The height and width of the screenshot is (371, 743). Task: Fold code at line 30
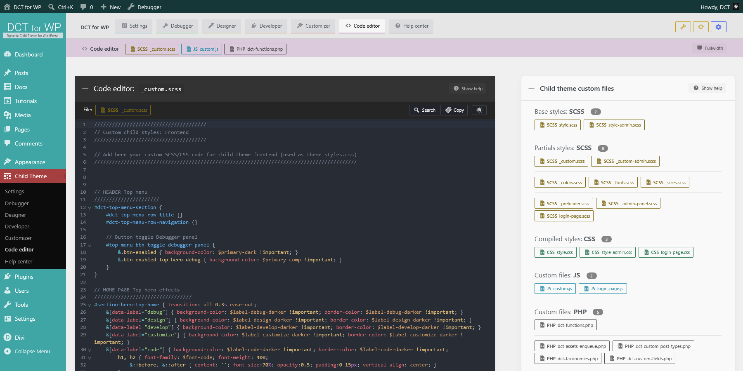pos(90,350)
